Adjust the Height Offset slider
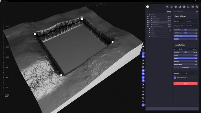201x113 pixels. point(185,30)
